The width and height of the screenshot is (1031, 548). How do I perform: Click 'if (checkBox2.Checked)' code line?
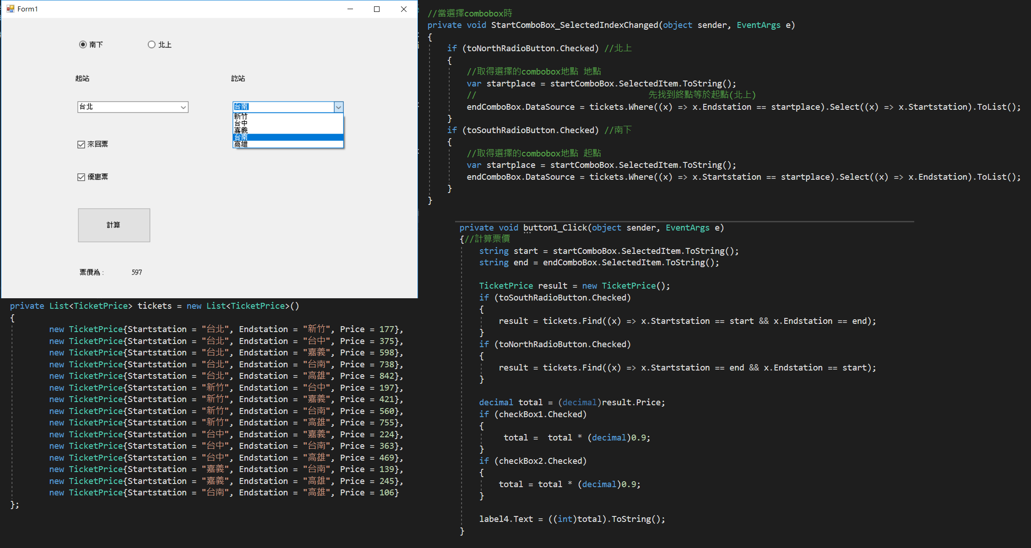point(533,461)
